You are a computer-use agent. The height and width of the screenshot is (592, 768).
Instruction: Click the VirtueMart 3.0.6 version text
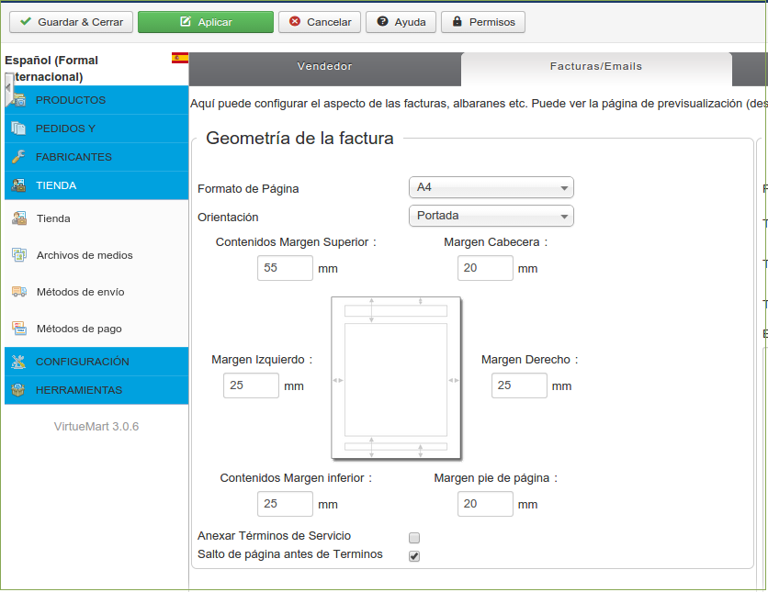[96, 426]
